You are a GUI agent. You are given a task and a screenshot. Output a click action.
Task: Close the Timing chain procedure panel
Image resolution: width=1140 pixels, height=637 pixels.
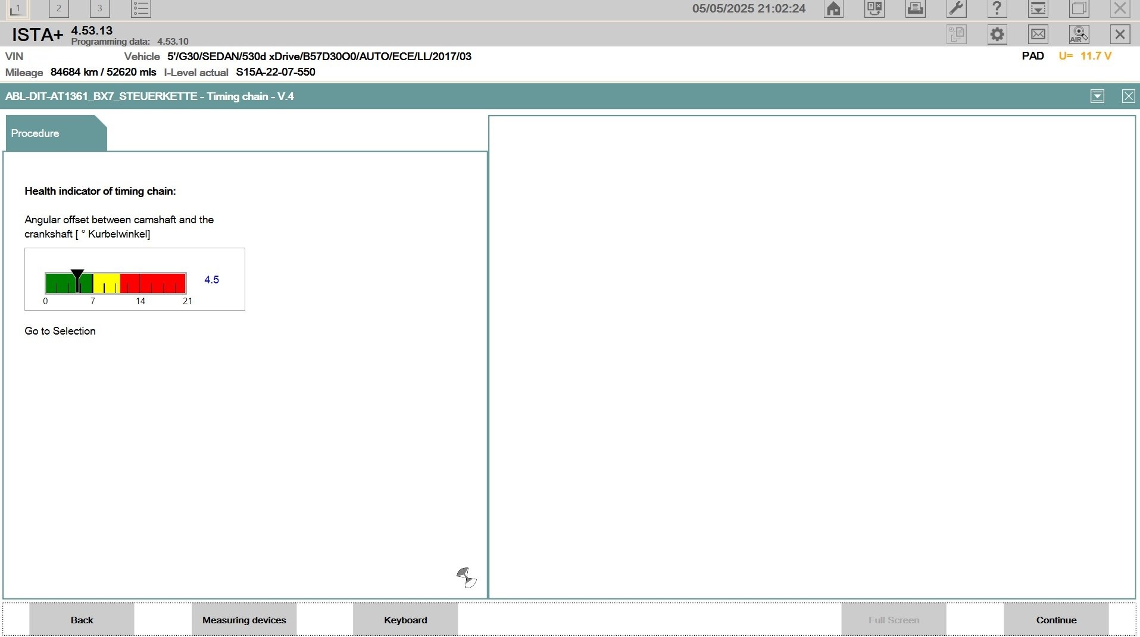click(x=1128, y=96)
